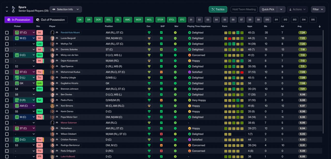Image resolution: width=331 pixels, height=159 pixels.
Task: Select the STCR position slot
Action: 160,20
